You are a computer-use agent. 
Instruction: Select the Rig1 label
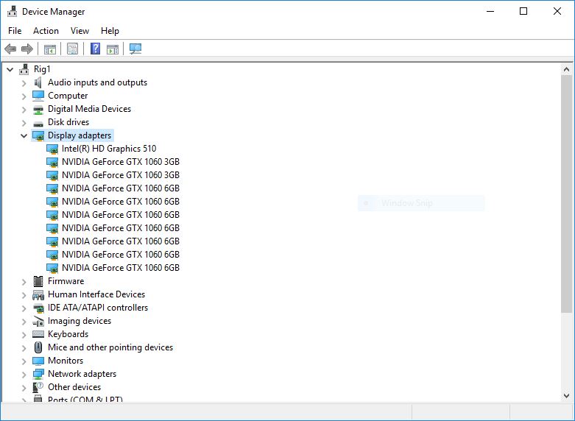[x=42, y=69]
